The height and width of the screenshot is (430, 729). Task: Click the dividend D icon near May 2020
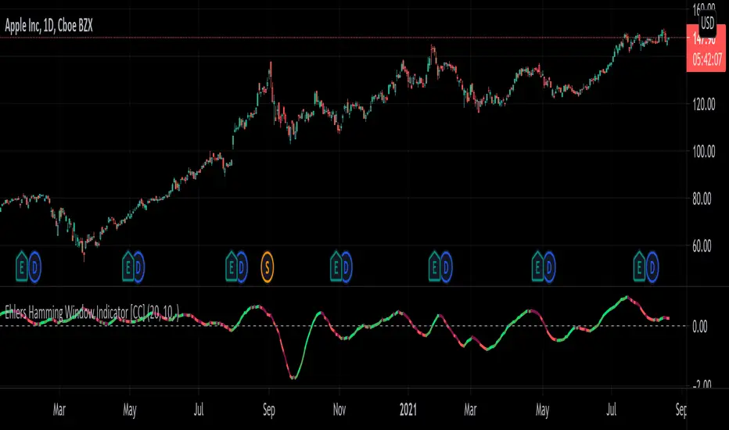point(138,267)
